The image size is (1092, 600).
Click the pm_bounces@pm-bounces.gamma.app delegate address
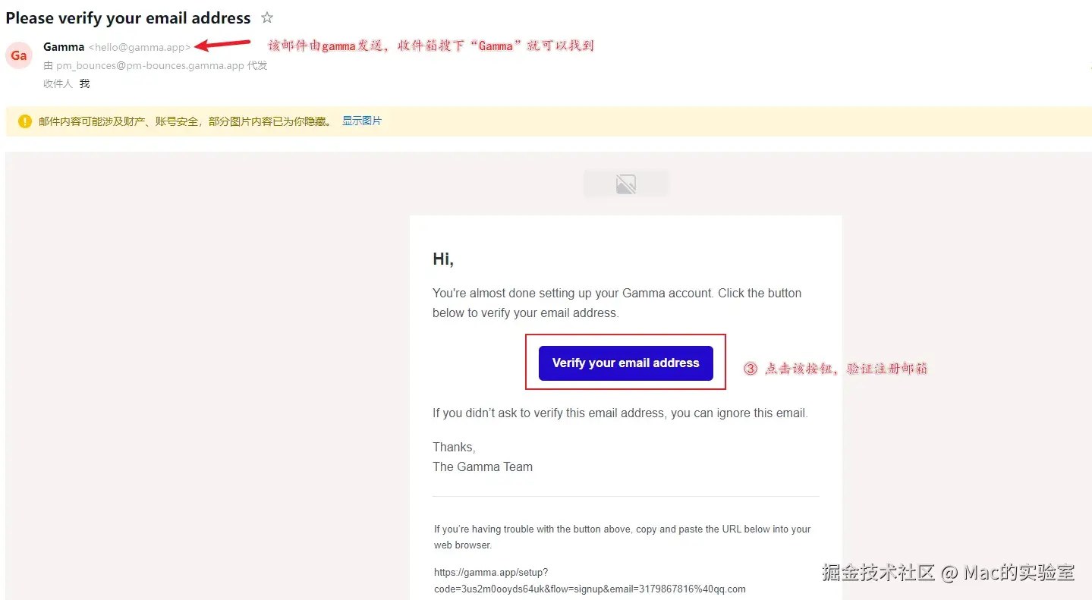point(150,65)
